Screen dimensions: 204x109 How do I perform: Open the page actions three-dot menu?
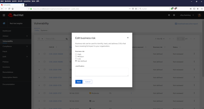click(x=130, y=9)
